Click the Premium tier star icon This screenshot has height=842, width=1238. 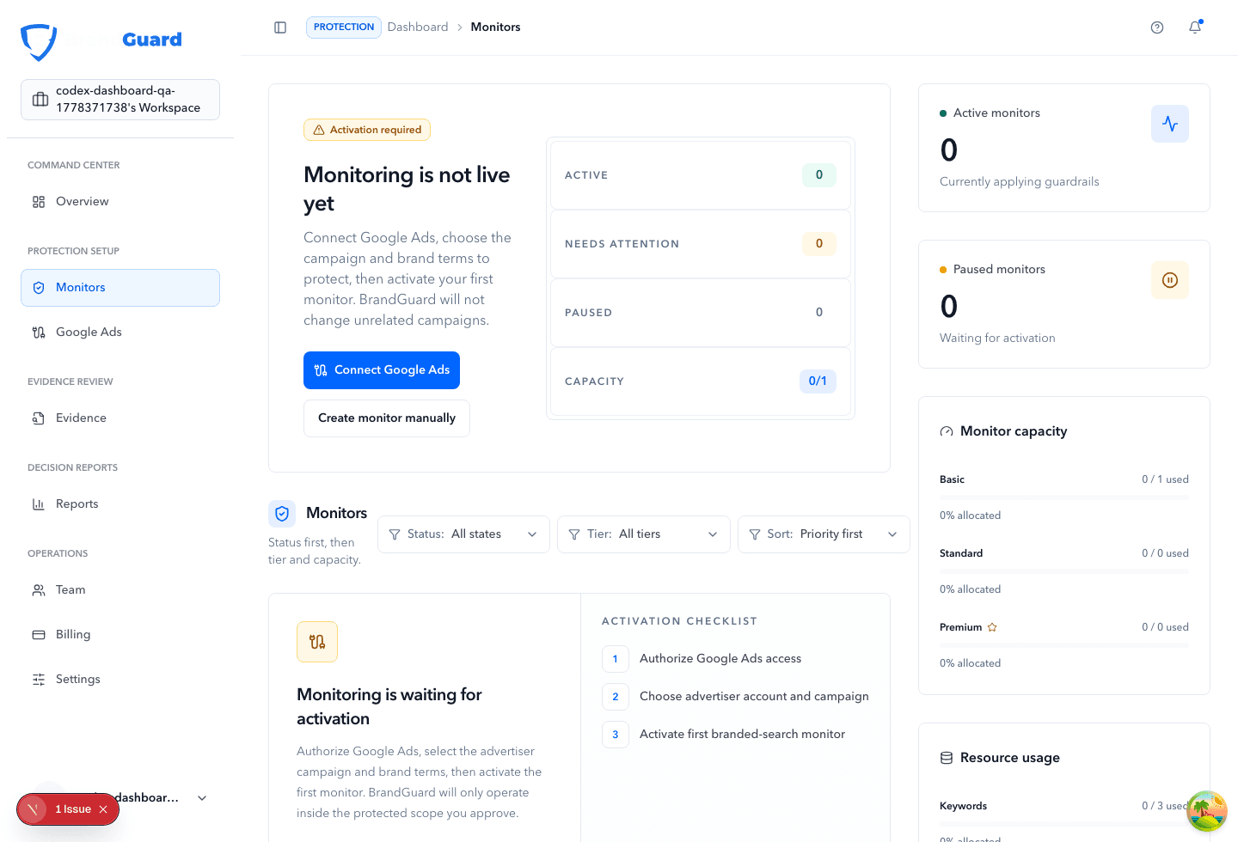992,627
